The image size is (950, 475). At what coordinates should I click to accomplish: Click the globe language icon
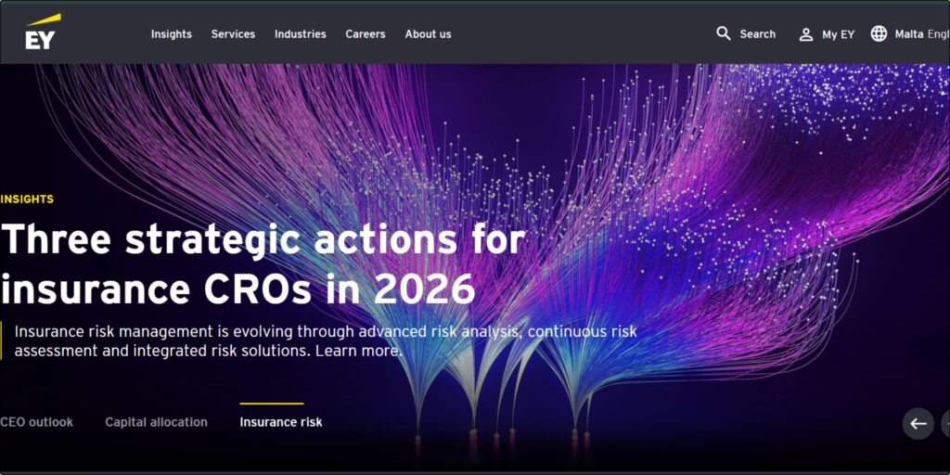click(879, 34)
